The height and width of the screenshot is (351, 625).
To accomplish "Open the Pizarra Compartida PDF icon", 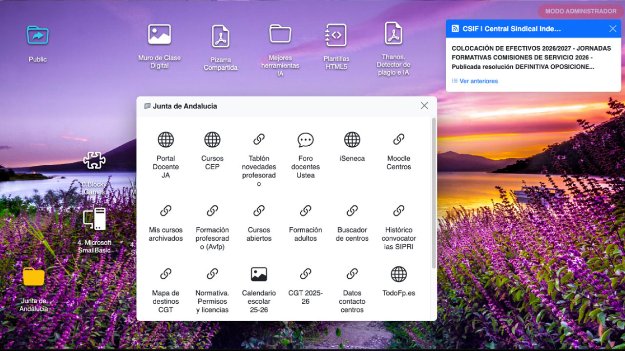I will tap(221, 37).
